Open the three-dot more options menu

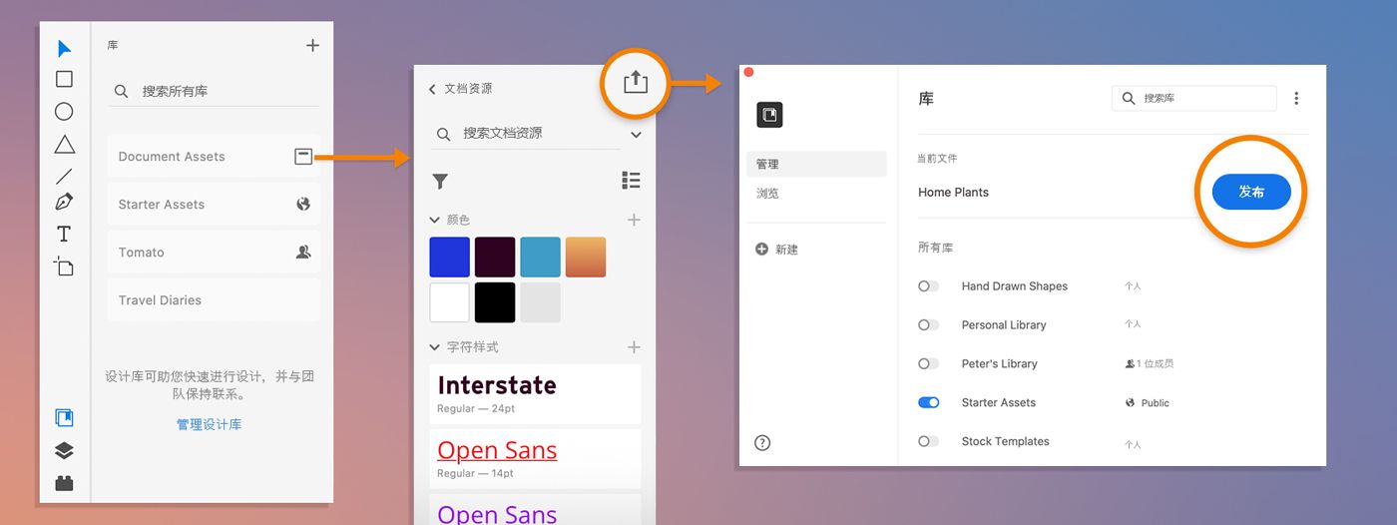tap(1296, 98)
